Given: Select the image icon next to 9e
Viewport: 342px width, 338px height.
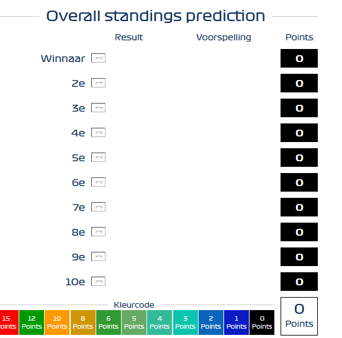Looking at the screenshot, I should tap(98, 257).
